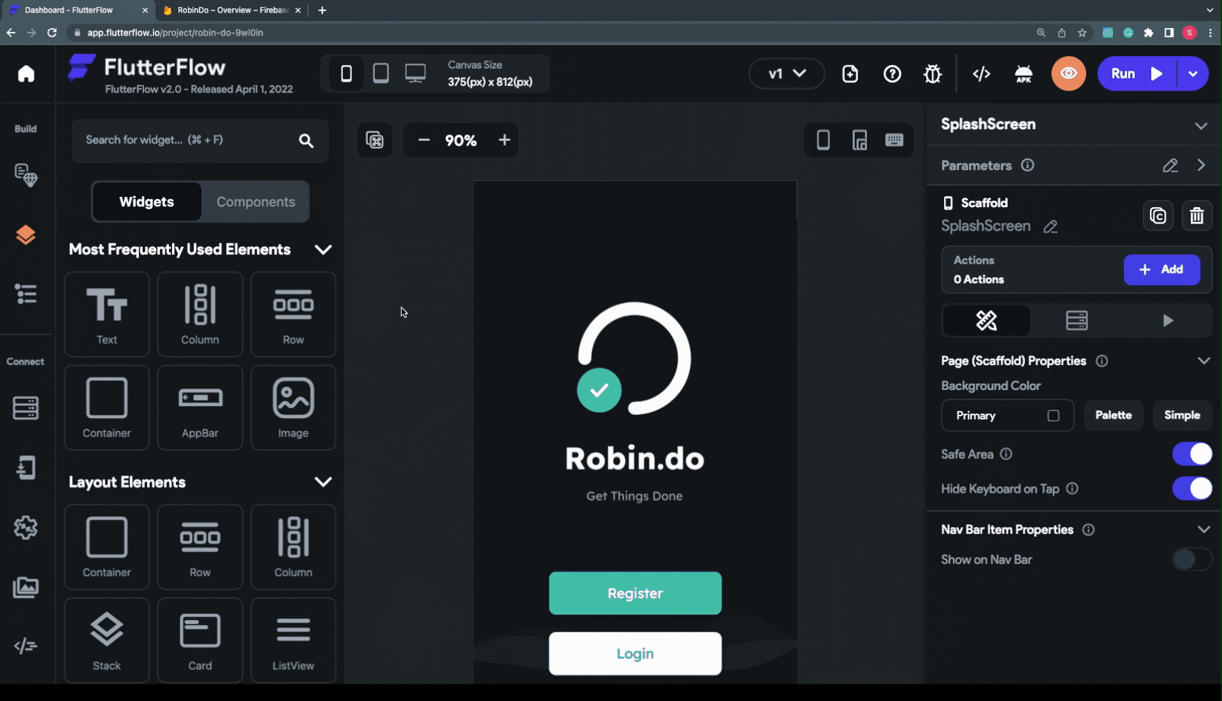
Task: Download the APK build
Action: [x=1024, y=74]
